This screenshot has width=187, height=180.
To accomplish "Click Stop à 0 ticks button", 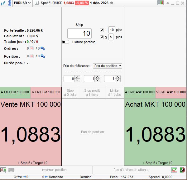I will click(x=70, y=93).
